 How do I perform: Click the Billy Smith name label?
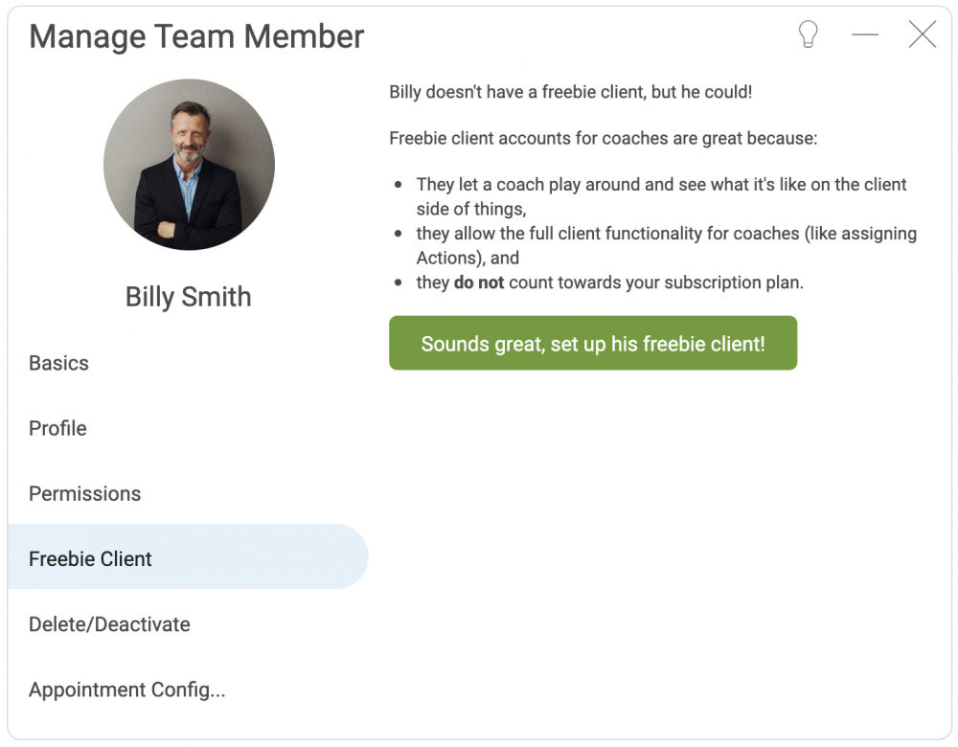point(188,297)
